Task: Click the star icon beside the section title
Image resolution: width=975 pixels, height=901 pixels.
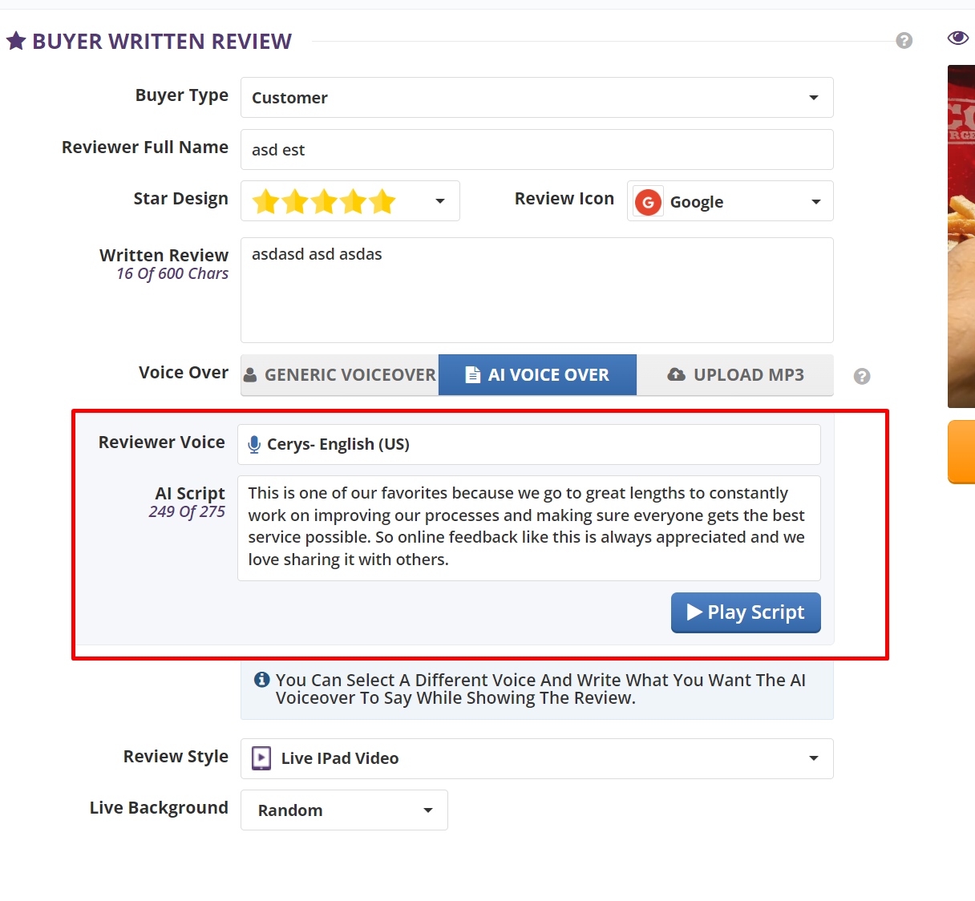Action: coord(16,41)
